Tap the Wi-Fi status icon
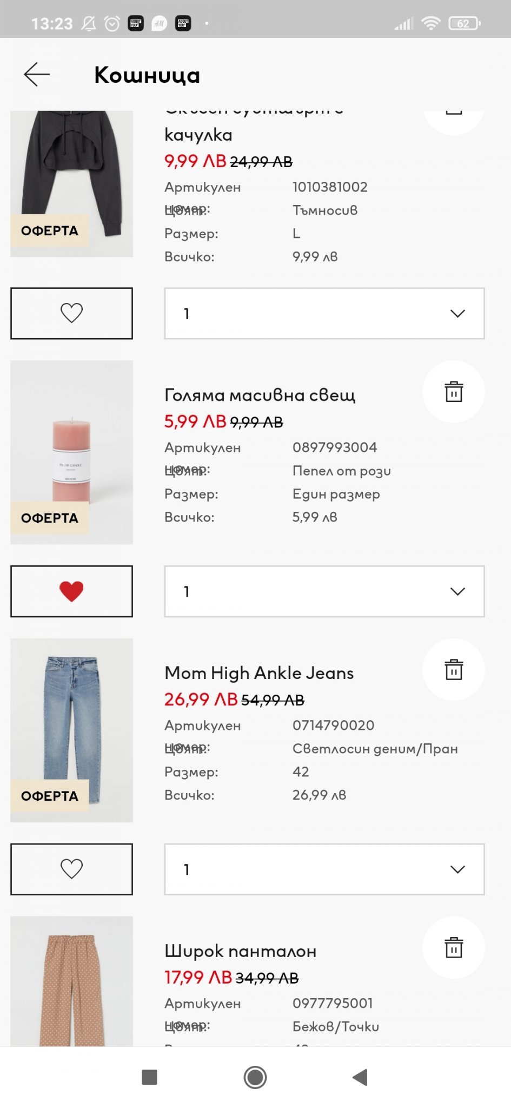 (430, 23)
